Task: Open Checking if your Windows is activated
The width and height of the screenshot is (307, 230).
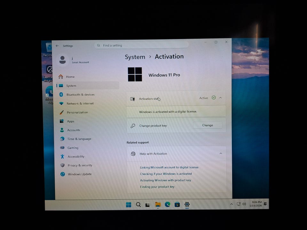Action: click(166, 174)
